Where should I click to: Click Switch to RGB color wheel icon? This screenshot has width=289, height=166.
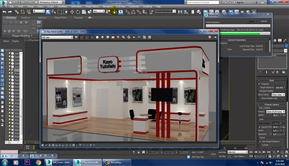pos(76,38)
